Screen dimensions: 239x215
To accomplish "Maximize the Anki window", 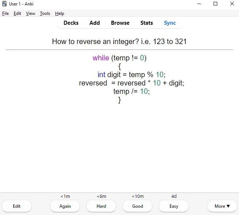I will [215, 4].
